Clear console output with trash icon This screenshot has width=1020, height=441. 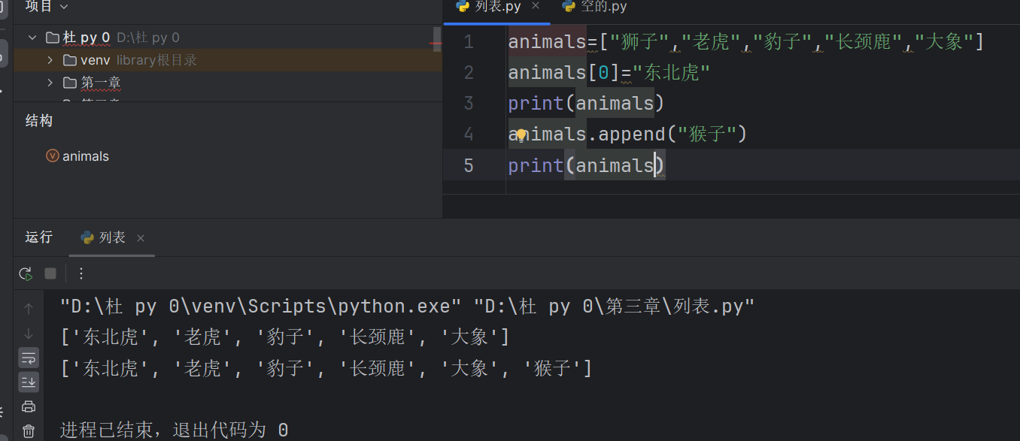coord(29,431)
